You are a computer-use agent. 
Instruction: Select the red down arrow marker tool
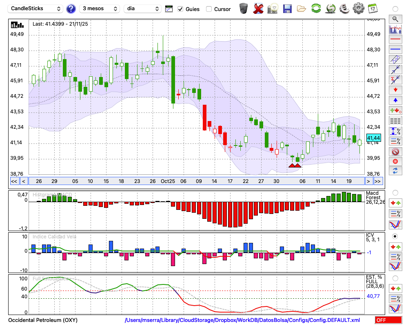tap(395, 90)
